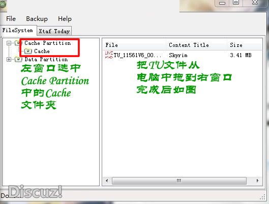The height and width of the screenshot is (204, 269).
Task: Expand the Data Partition tree node
Action: pyautogui.click(x=9, y=59)
